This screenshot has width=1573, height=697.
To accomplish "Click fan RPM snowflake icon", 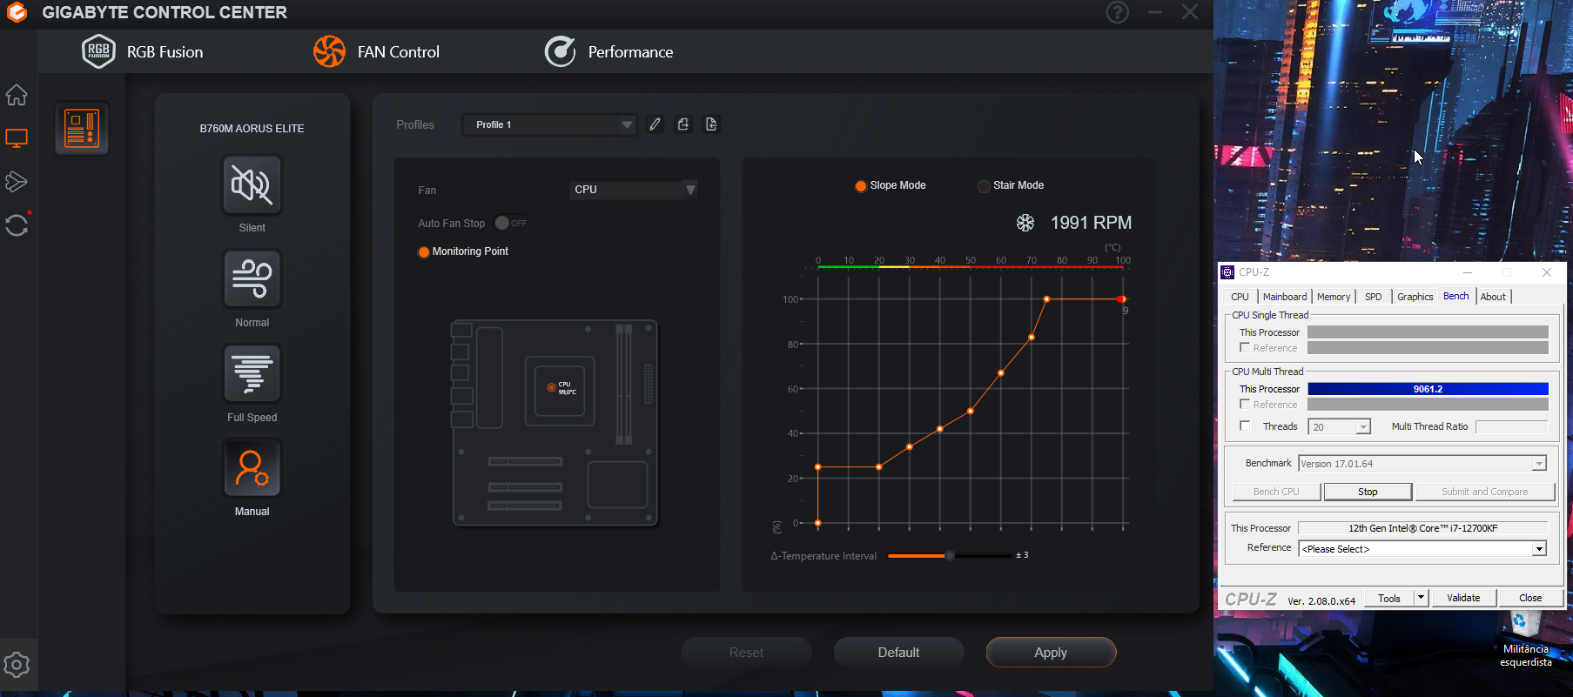I will coord(1025,223).
